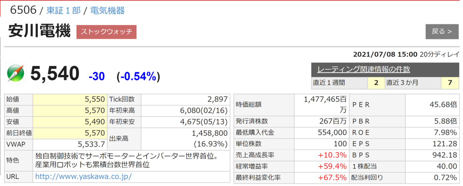Viewport: 463px width, 186px height.
Task: Click the 直近１週間 count 2
Action: pos(376,83)
